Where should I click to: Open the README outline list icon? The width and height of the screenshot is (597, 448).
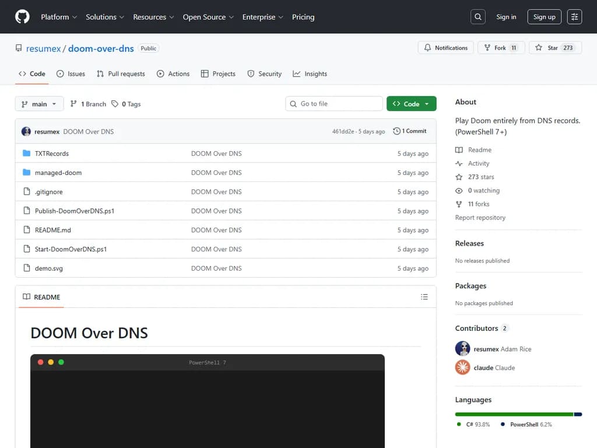[x=424, y=297]
